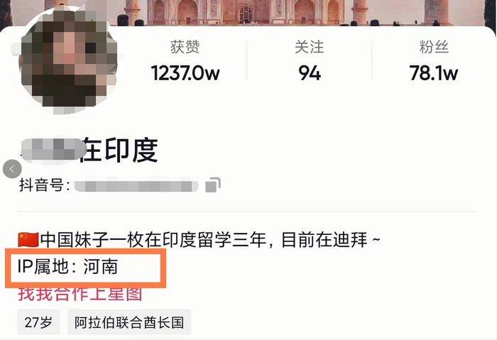The image size is (497, 340).
Task: Open the 关注 following label
Action: (310, 48)
